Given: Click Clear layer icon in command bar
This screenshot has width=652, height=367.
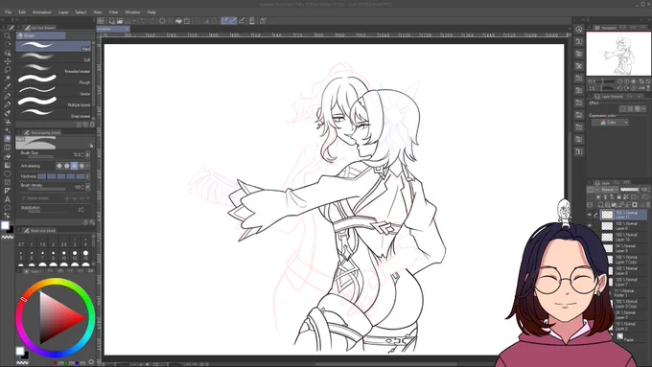Looking at the screenshot, I should (x=163, y=21).
